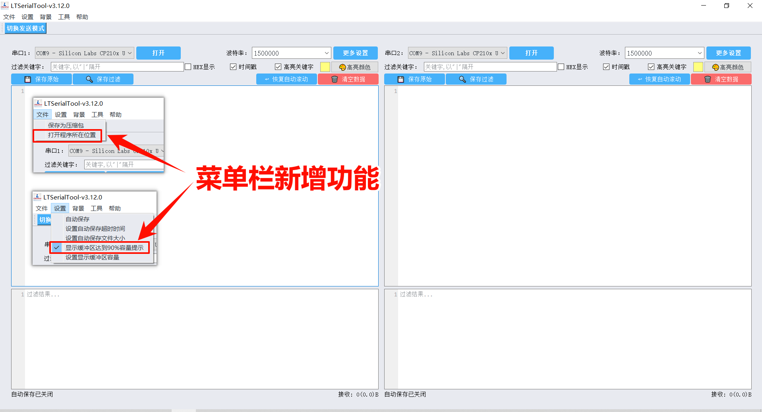
Task: Click the port 1 highlight color palette icon
Action: click(x=342, y=67)
